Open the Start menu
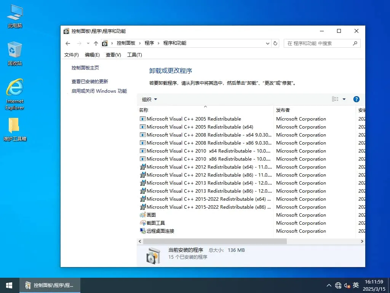The width and height of the screenshot is (390, 293). [x=8, y=285]
